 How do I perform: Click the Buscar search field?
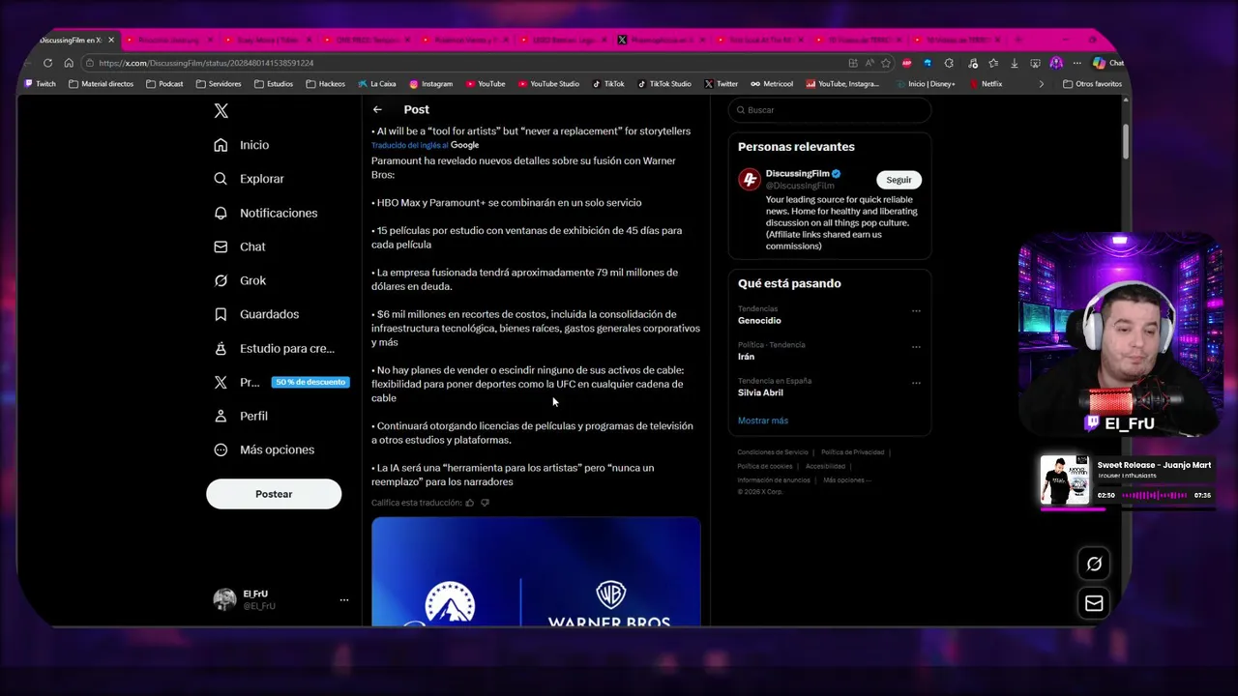pos(830,110)
